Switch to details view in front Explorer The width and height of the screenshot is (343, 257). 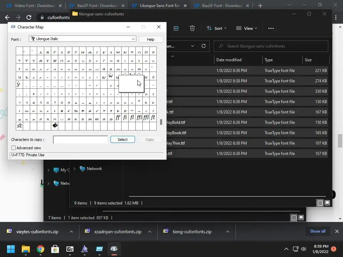[320, 203]
